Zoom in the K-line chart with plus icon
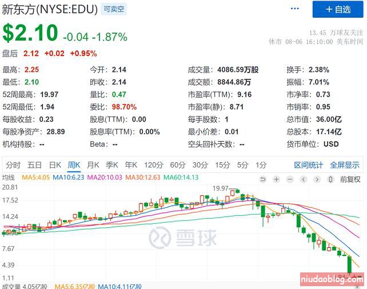 pos(277,179)
